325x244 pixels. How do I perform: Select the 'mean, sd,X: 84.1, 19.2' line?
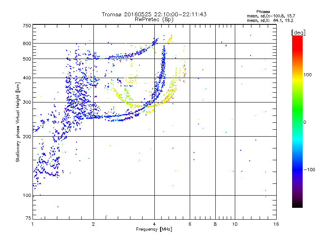(x=270, y=20)
